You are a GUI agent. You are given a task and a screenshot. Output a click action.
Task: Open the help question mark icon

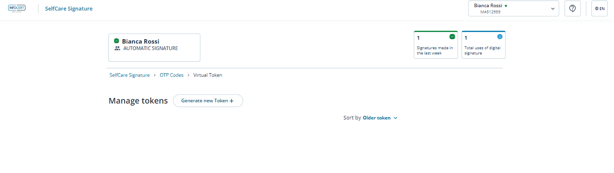click(572, 9)
